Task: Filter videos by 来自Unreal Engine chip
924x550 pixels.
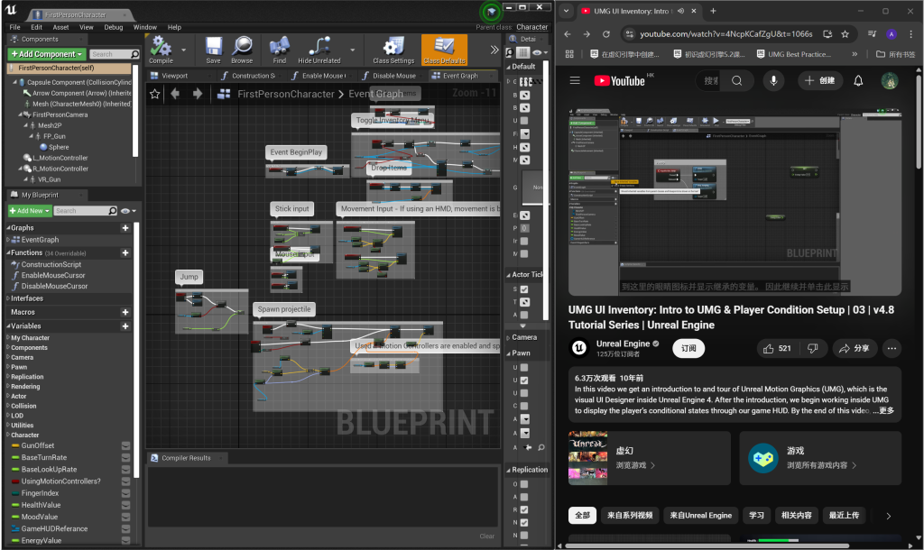Action: [x=700, y=515]
